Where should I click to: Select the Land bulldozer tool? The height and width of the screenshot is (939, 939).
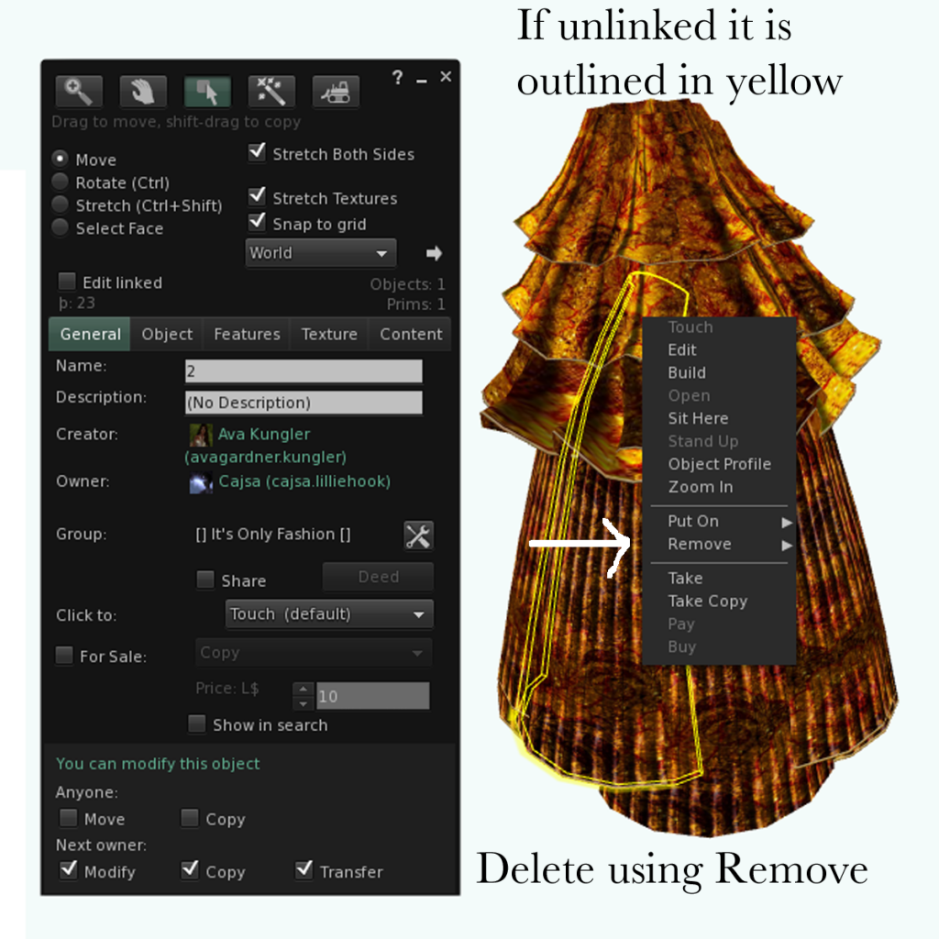[335, 91]
